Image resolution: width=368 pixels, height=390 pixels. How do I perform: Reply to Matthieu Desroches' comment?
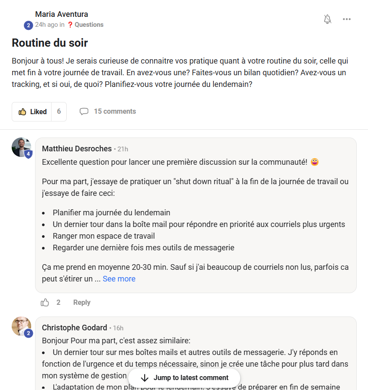pos(82,303)
